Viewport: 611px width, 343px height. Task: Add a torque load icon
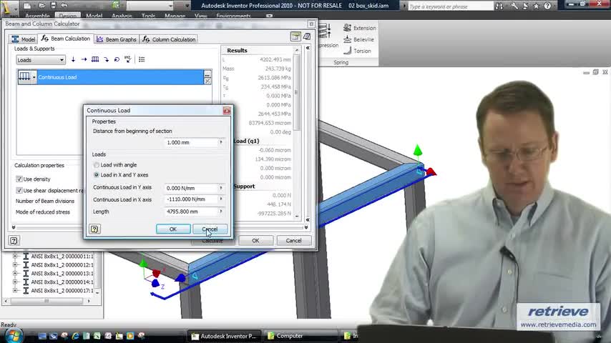tap(117, 59)
